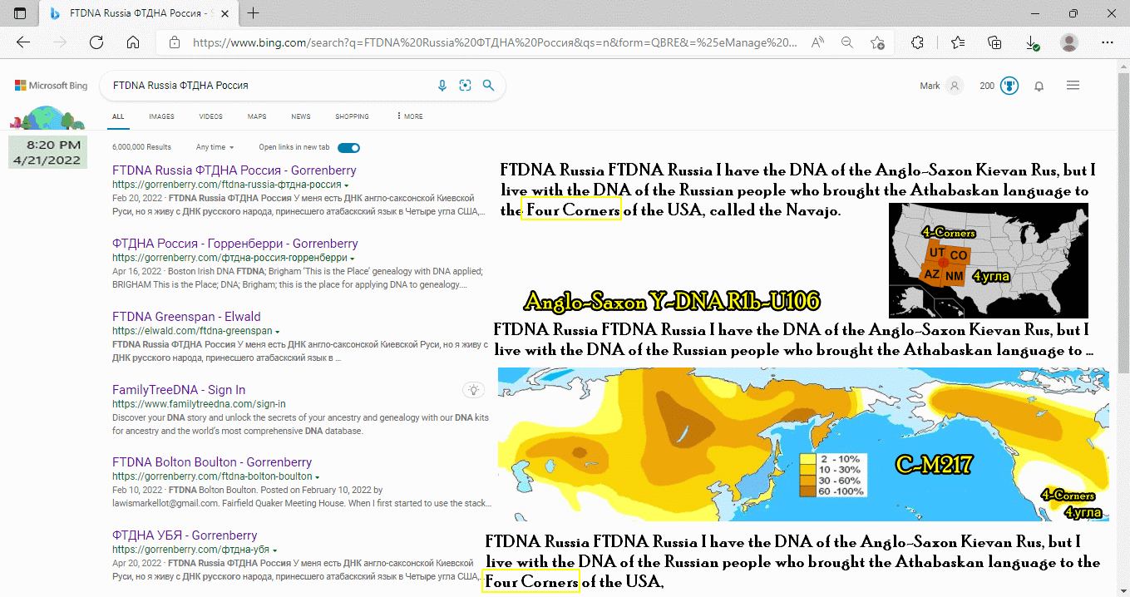Open FamilyTreeDNA - Sign In result
The image size is (1130, 597).
(x=179, y=390)
